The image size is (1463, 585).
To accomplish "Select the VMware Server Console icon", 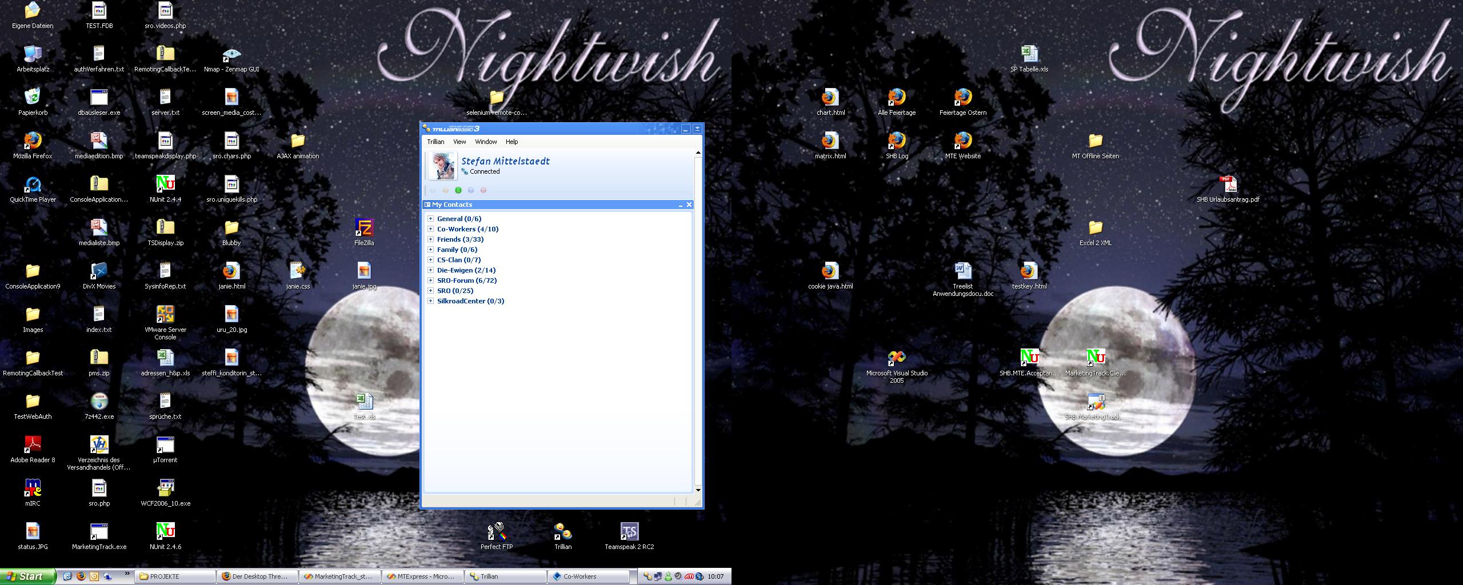I will click(x=165, y=315).
